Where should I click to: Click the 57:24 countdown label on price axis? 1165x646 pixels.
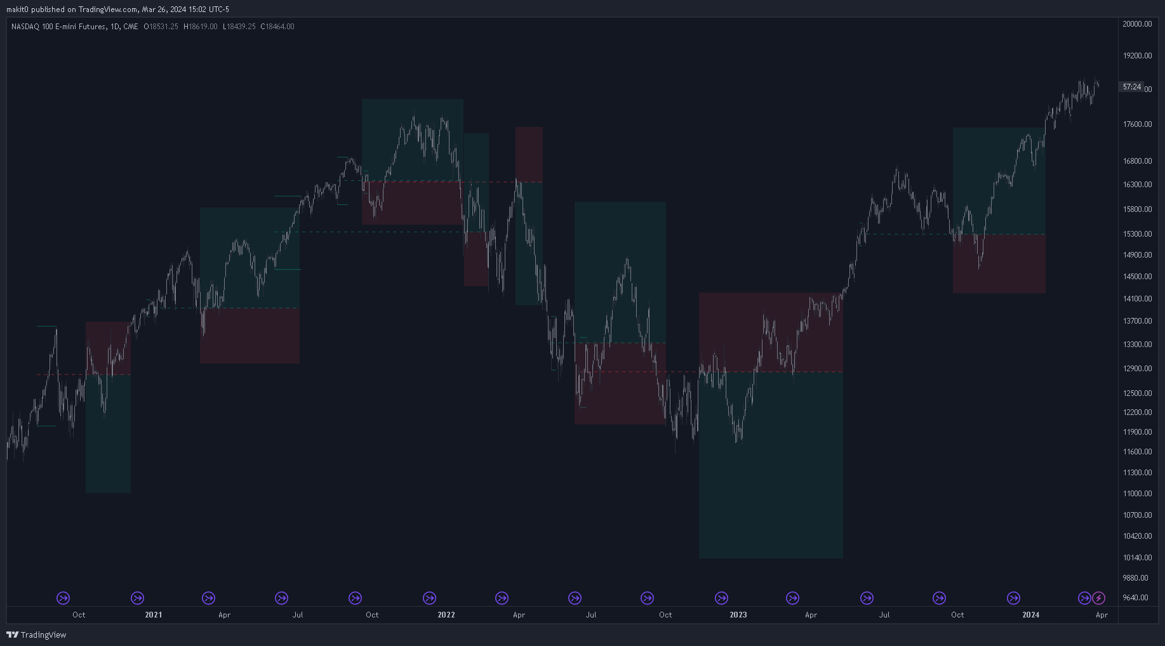pos(1131,87)
